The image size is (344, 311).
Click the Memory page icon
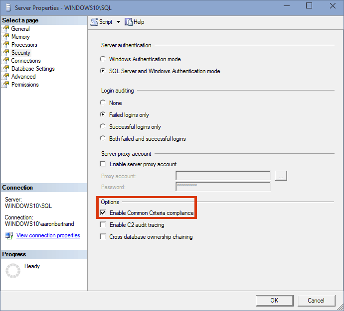tap(5, 37)
